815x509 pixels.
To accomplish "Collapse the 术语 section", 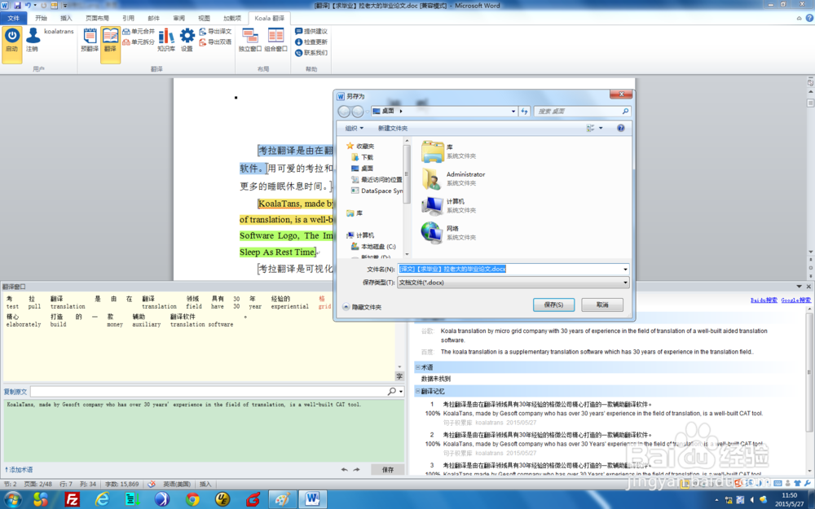I will (417, 367).
